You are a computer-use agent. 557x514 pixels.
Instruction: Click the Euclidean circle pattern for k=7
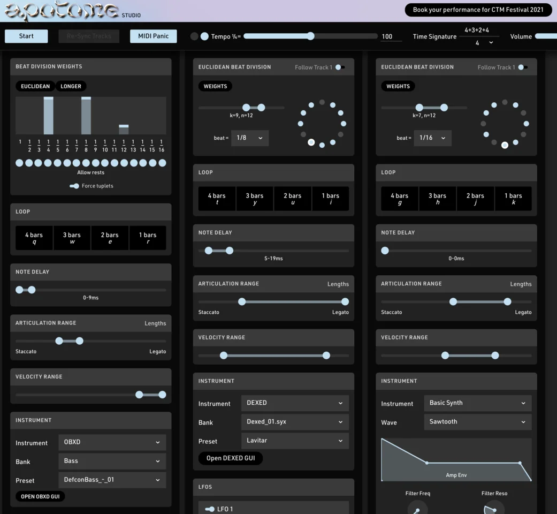click(x=505, y=123)
